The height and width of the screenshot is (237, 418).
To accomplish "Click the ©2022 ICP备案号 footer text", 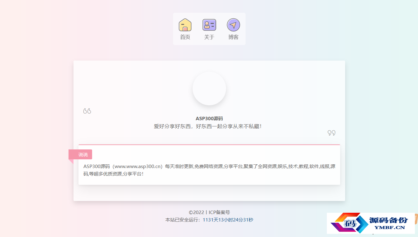I will click(209, 212).
